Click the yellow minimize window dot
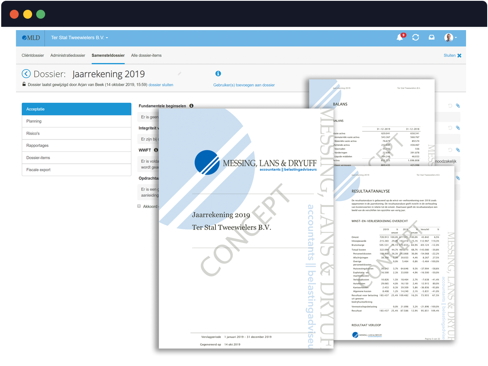 click(x=28, y=14)
